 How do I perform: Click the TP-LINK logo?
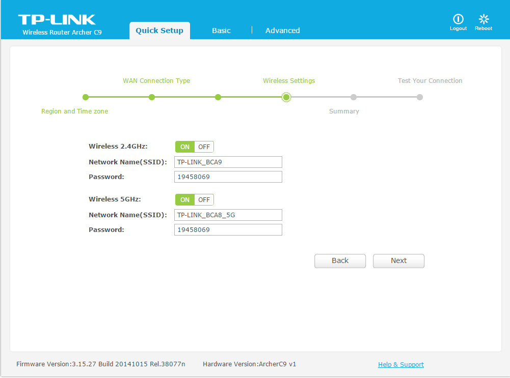[57, 20]
